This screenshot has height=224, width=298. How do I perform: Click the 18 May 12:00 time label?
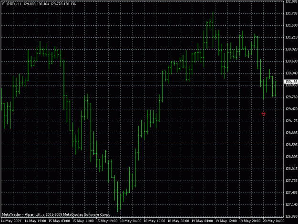click(154, 221)
